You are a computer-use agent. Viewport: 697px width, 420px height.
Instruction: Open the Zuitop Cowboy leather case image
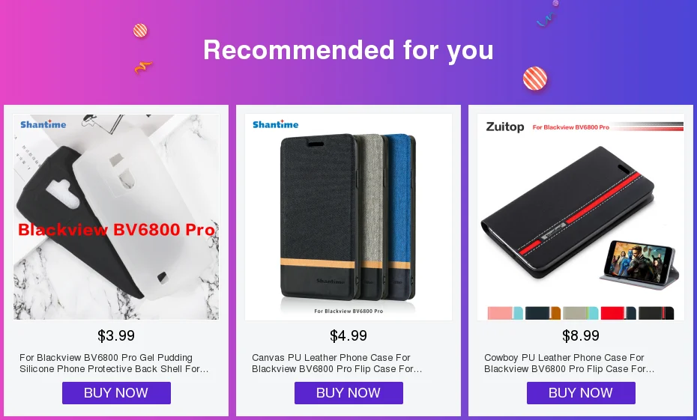pyautogui.click(x=581, y=216)
